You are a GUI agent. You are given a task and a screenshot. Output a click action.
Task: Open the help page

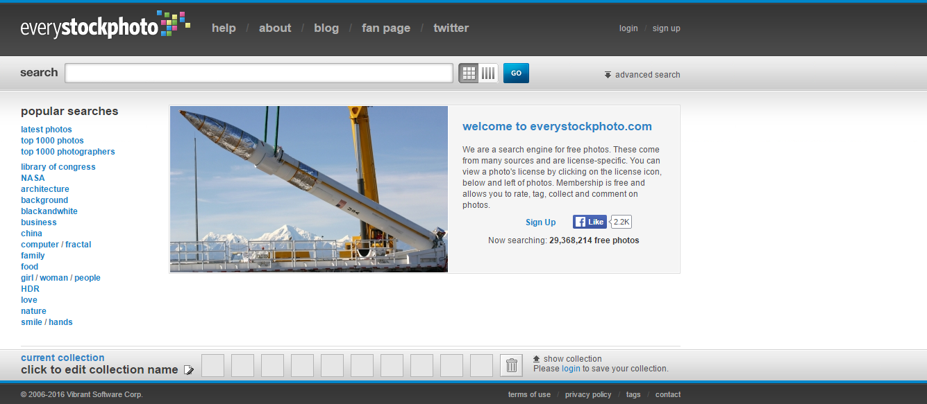coord(224,28)
